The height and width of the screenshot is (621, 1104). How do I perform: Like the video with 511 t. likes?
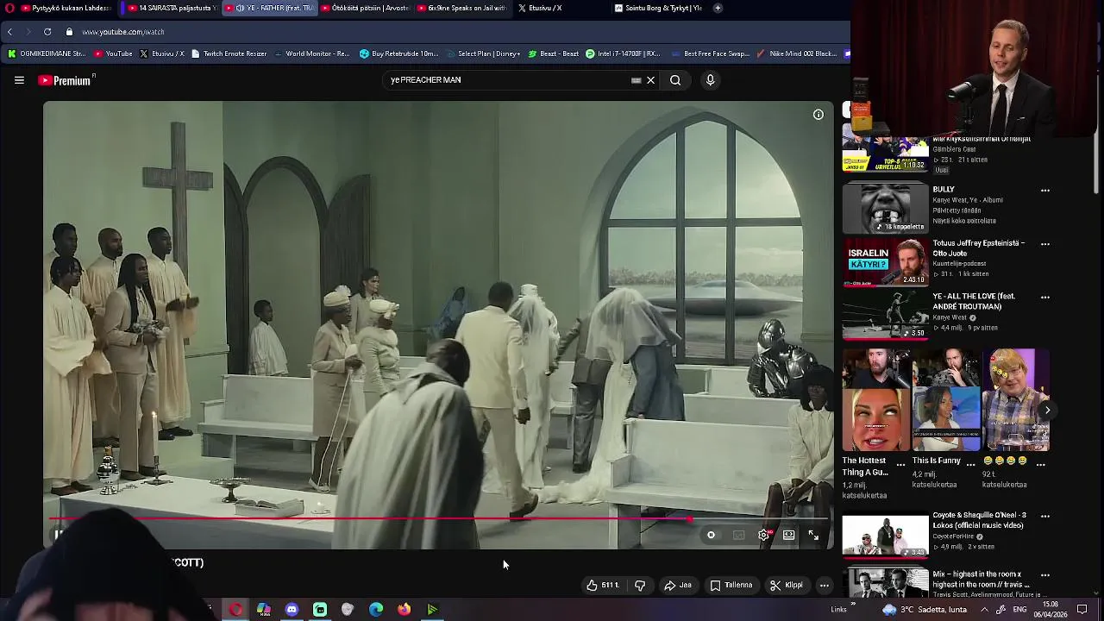603,585
